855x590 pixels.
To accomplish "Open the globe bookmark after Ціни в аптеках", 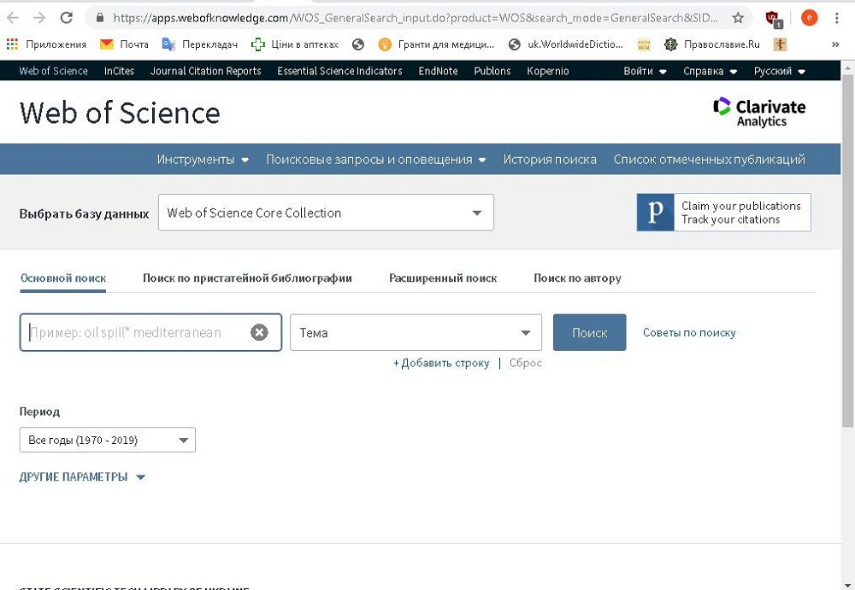I will tap(357, 44).
